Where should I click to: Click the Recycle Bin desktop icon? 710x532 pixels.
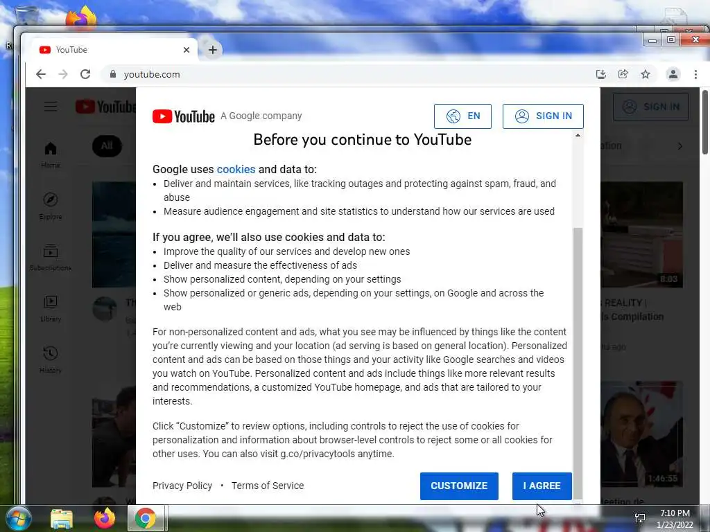(26, 15)
